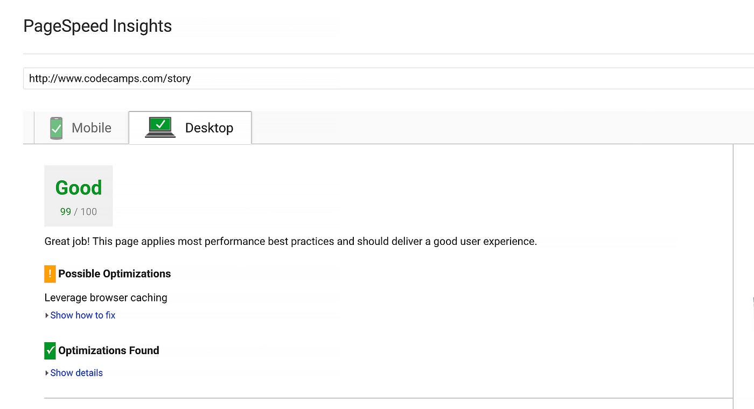Click the Possible Optimizations heading

[x=115, y=273]
